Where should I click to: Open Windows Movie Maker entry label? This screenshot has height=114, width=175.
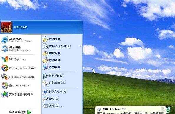pos(22,77)
